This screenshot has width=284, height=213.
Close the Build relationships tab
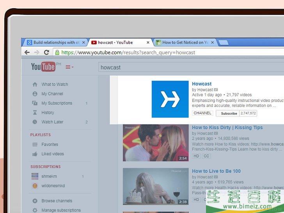tap(83, 43)
